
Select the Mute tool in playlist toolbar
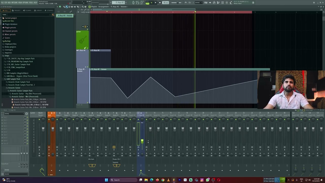[72, 7]
